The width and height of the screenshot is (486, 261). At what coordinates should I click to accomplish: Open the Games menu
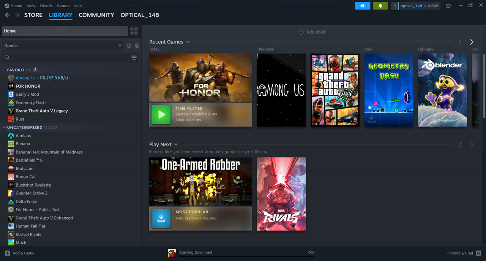(x=63, y=6)
